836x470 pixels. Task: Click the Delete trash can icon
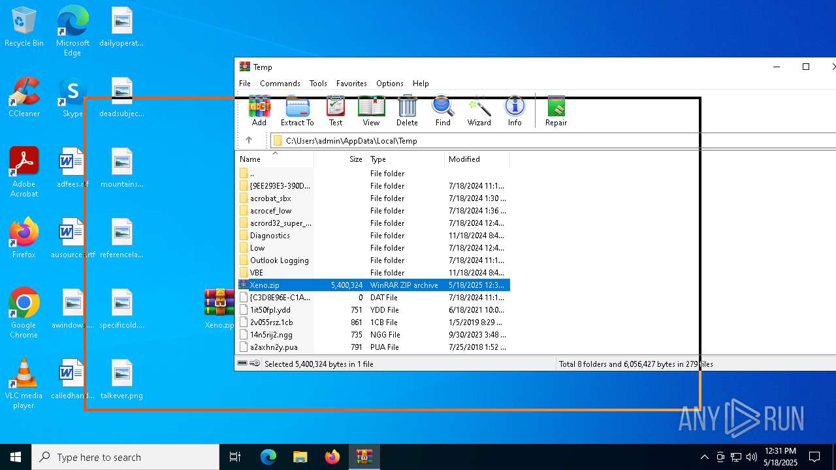click(x=407, y=110)
